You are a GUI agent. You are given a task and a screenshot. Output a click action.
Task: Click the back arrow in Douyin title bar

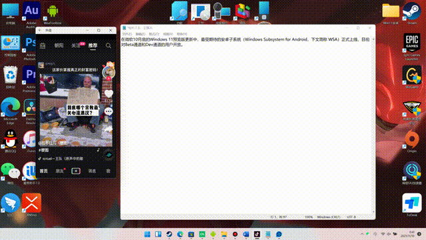pyautogui.click(x=40, y=30)
